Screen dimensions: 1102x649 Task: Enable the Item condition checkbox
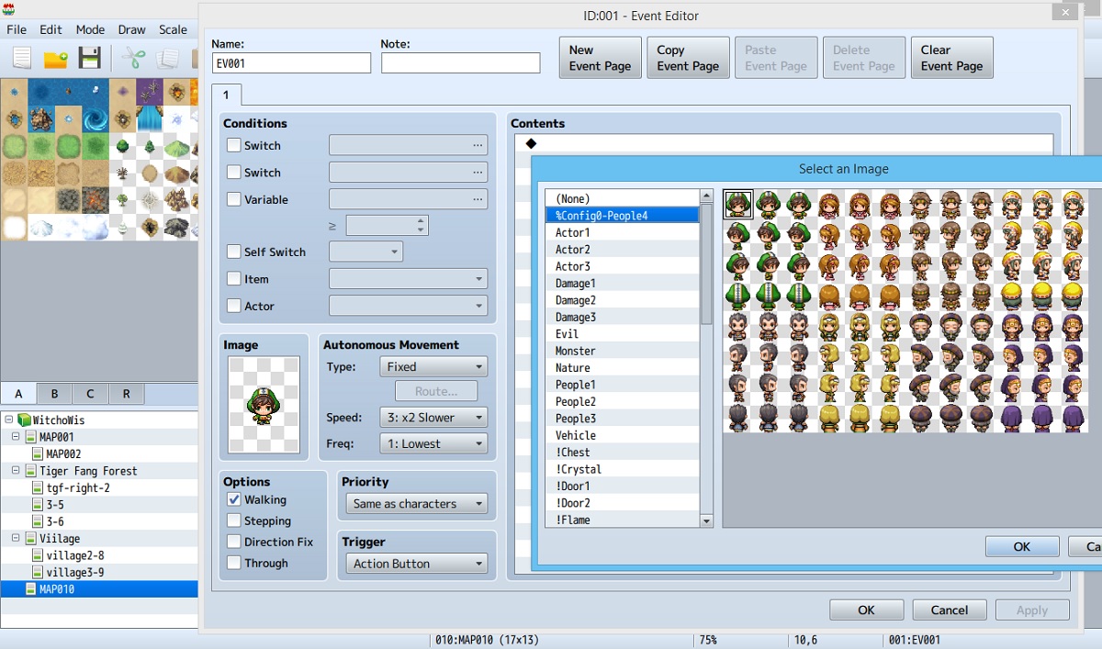(234, 279)
